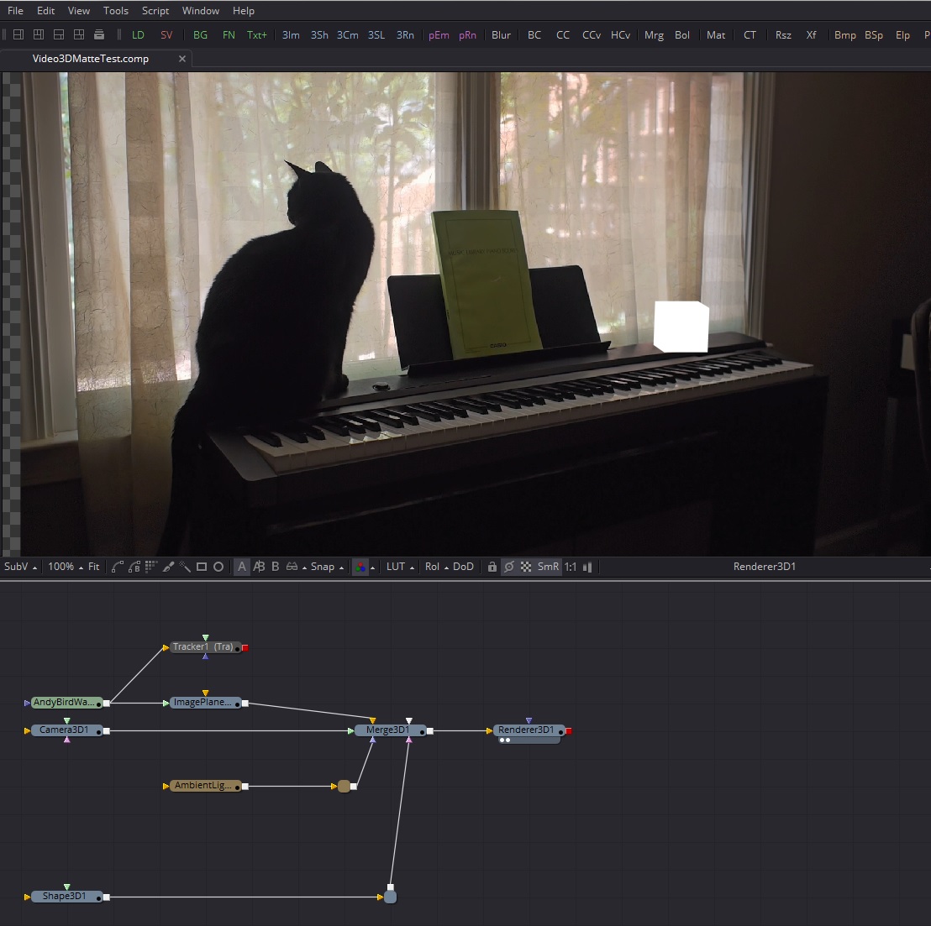This screenshot has width=931, height=926.
Task: Open the View menu
Action: coord(78,11)
